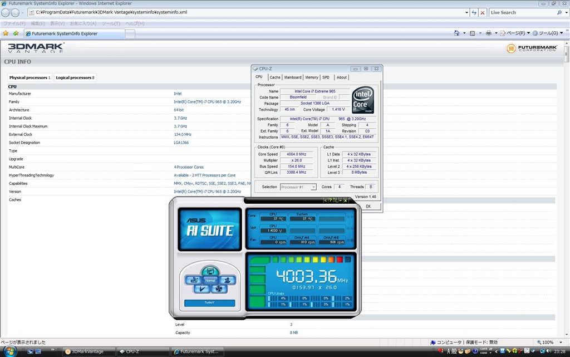Click the Add to Favorites star-plus icon
This screenshot has height=357, width=570.
(x=16, y=33)
